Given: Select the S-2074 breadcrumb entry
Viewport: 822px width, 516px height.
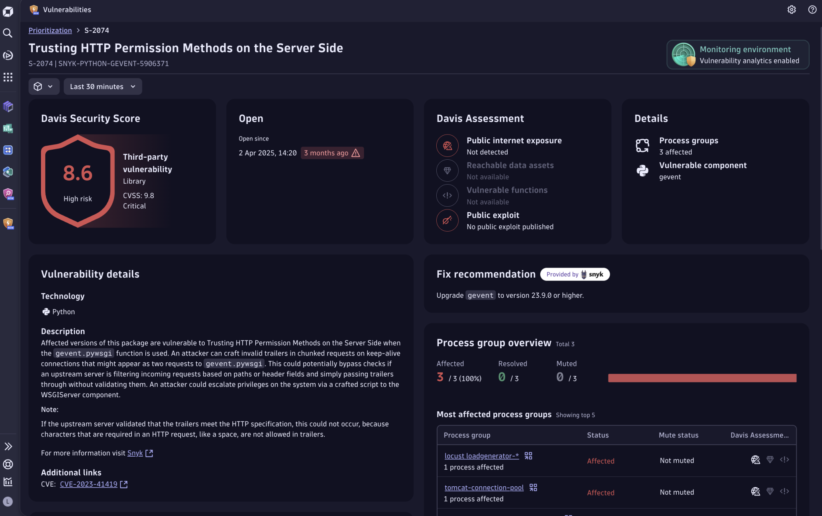Looking at the screenshot, I should [x=96, y=30].
